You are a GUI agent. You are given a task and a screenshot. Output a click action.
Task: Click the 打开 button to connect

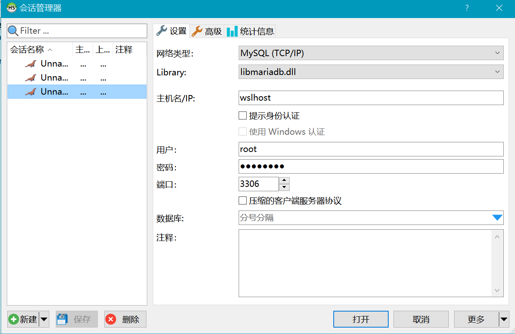tap(361, 319)
